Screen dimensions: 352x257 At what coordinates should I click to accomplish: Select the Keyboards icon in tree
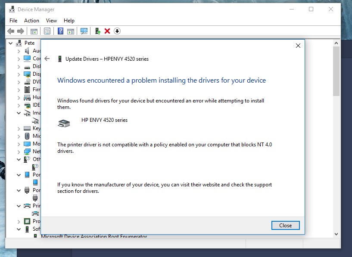tap(27, 128)
